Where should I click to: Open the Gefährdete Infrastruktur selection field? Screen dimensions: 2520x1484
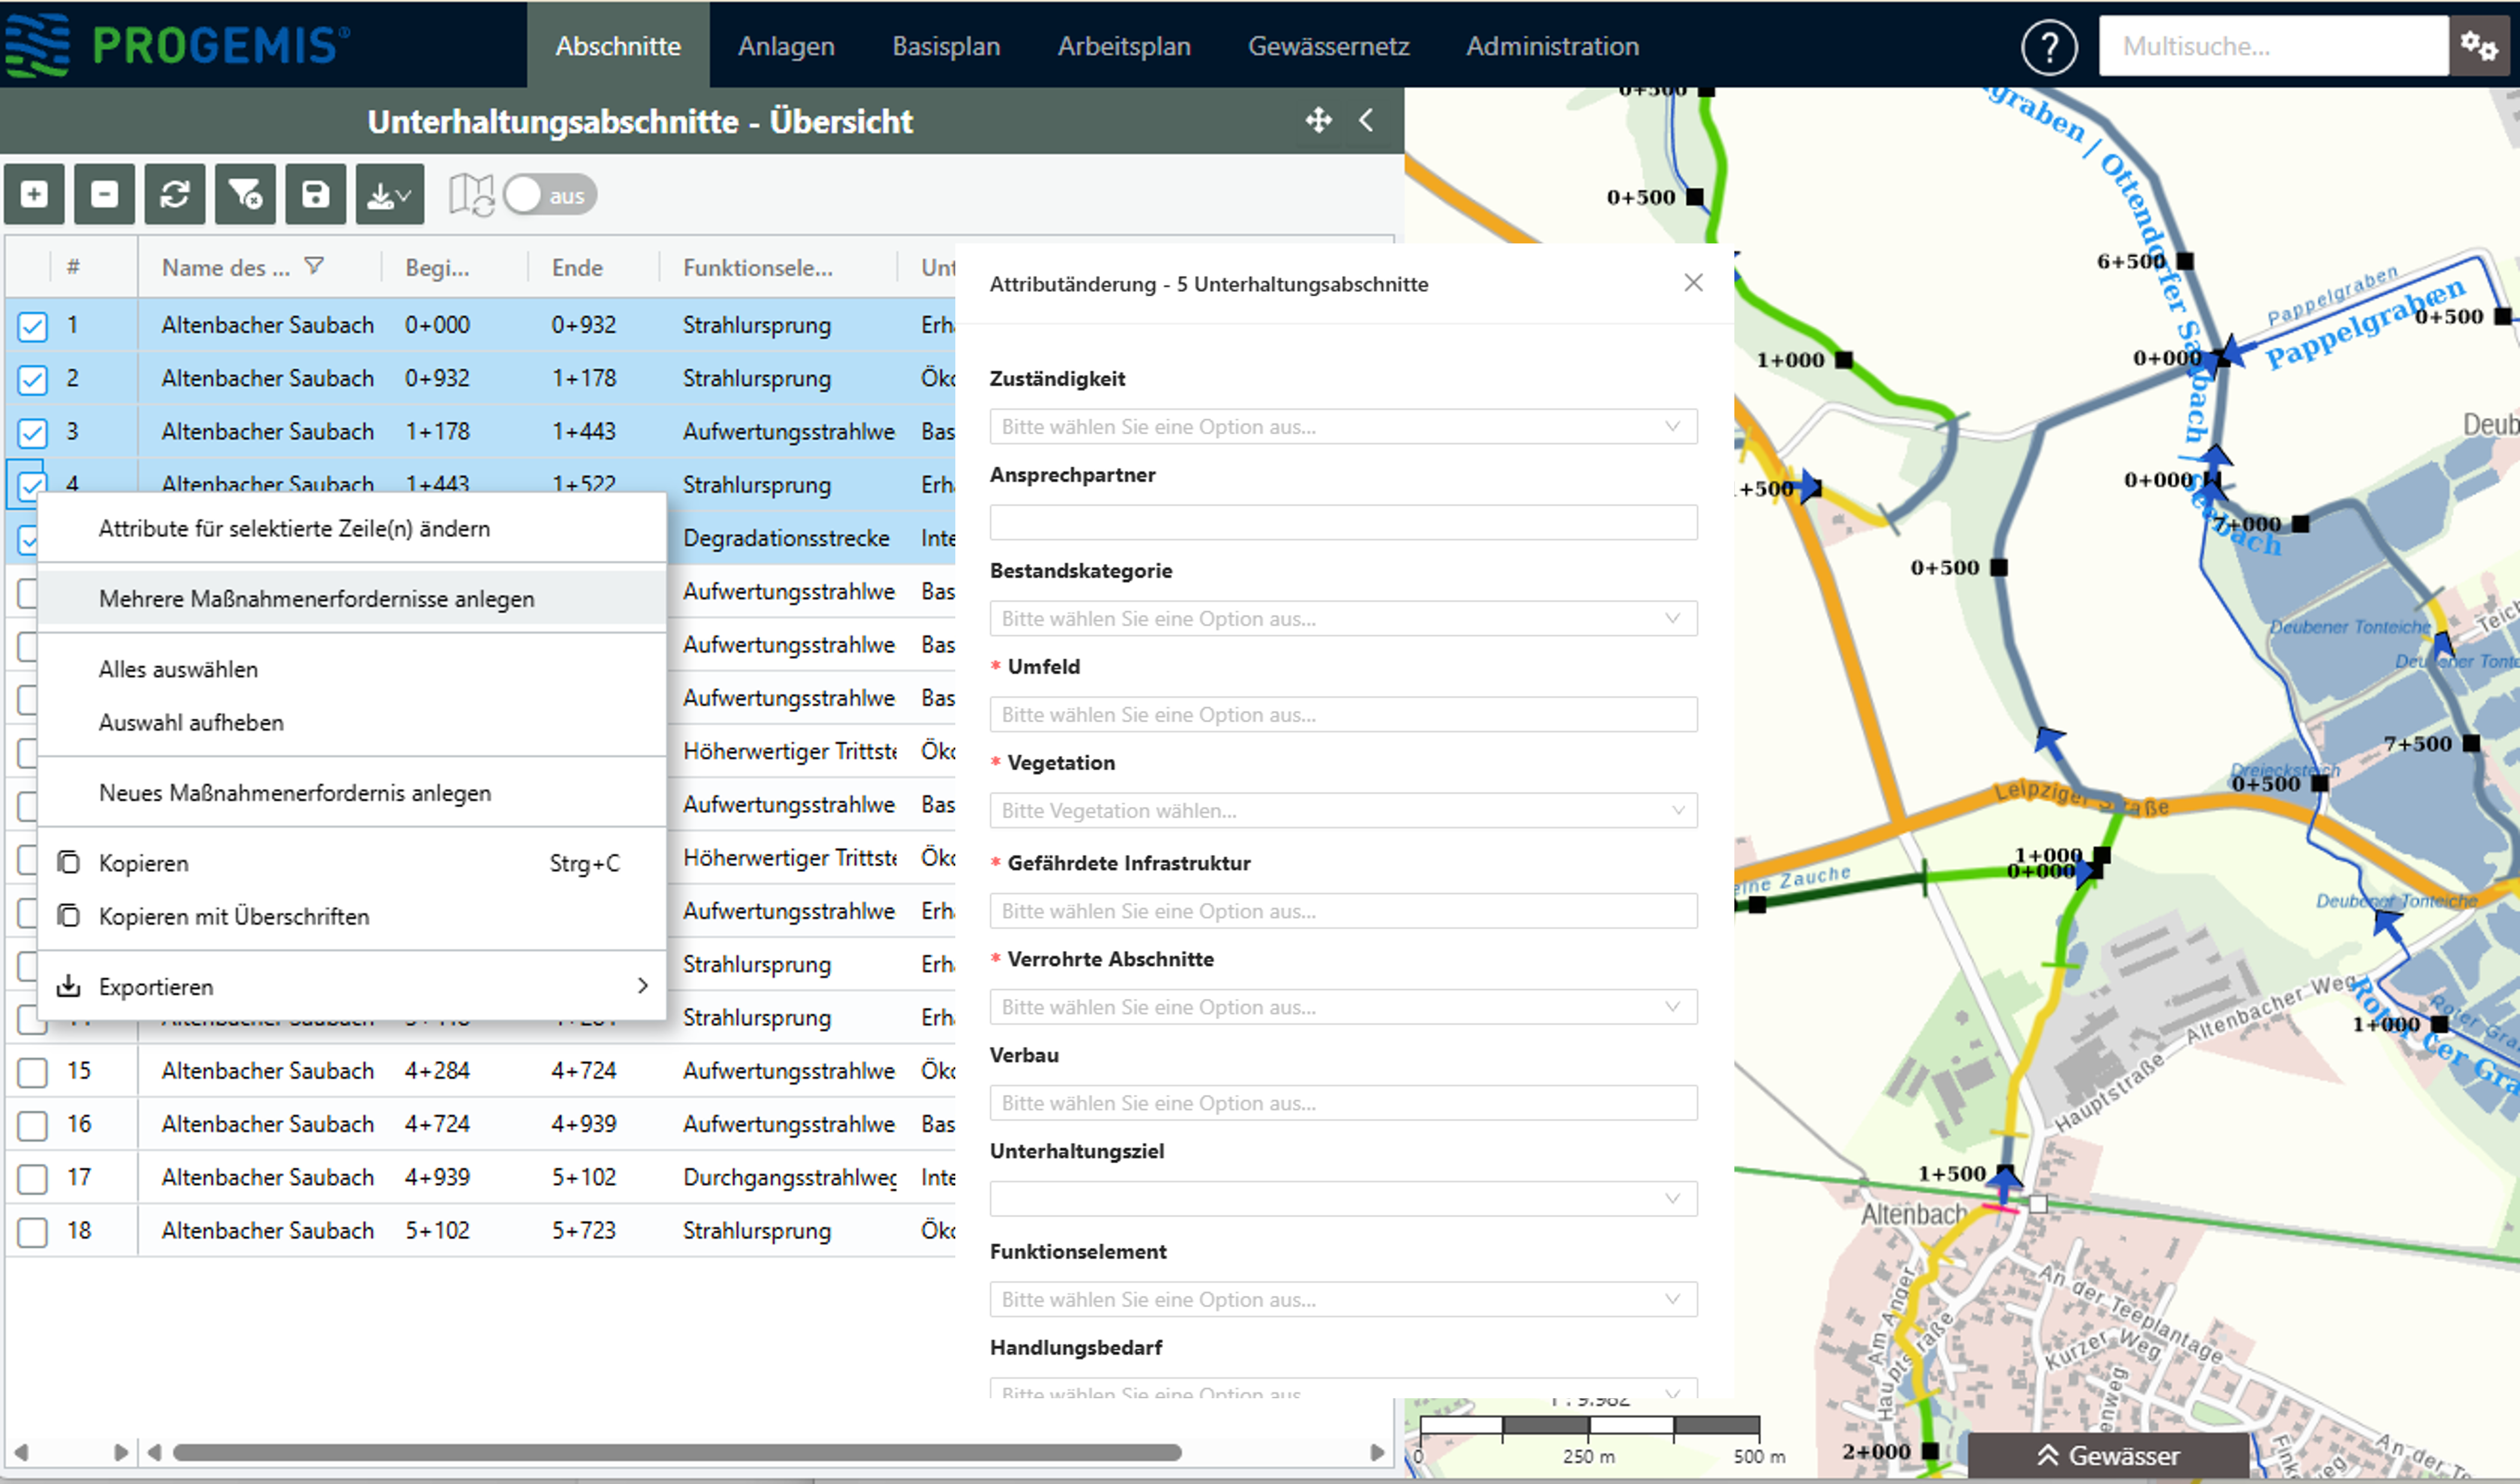click(1343, 910)
